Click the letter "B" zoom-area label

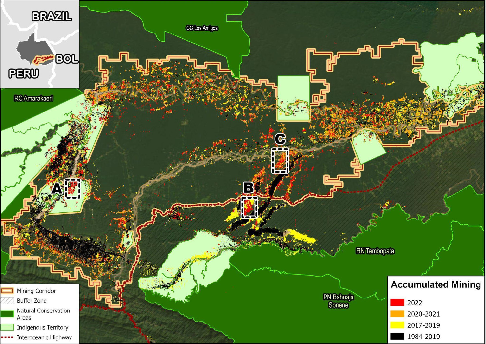tap(249, 188)
